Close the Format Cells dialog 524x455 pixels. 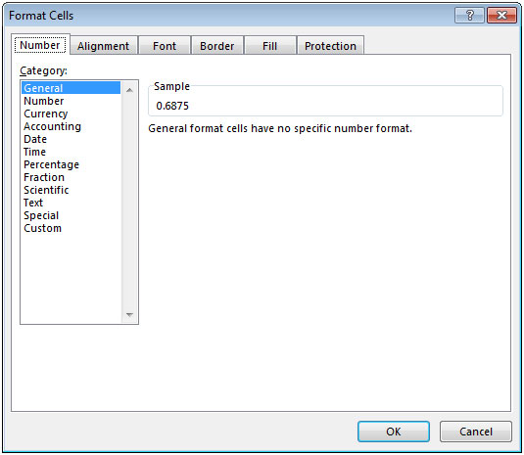pos(501,16)
